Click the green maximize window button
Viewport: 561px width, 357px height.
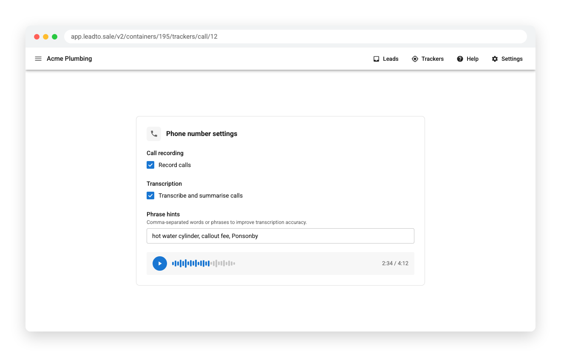click(x=55, y=37)
